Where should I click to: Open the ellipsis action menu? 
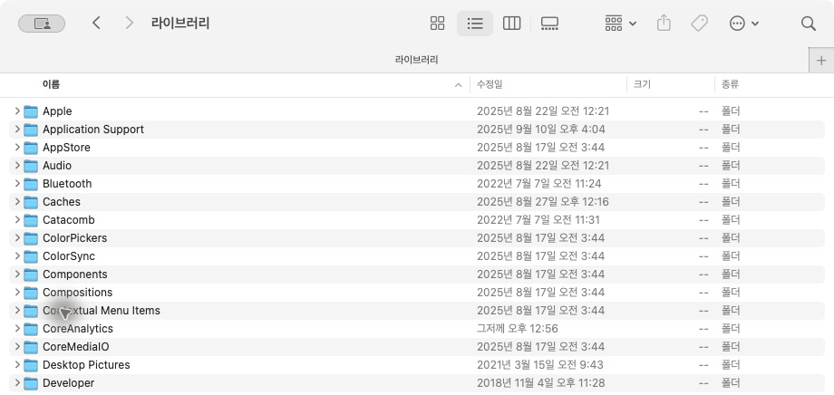(743, 24)
